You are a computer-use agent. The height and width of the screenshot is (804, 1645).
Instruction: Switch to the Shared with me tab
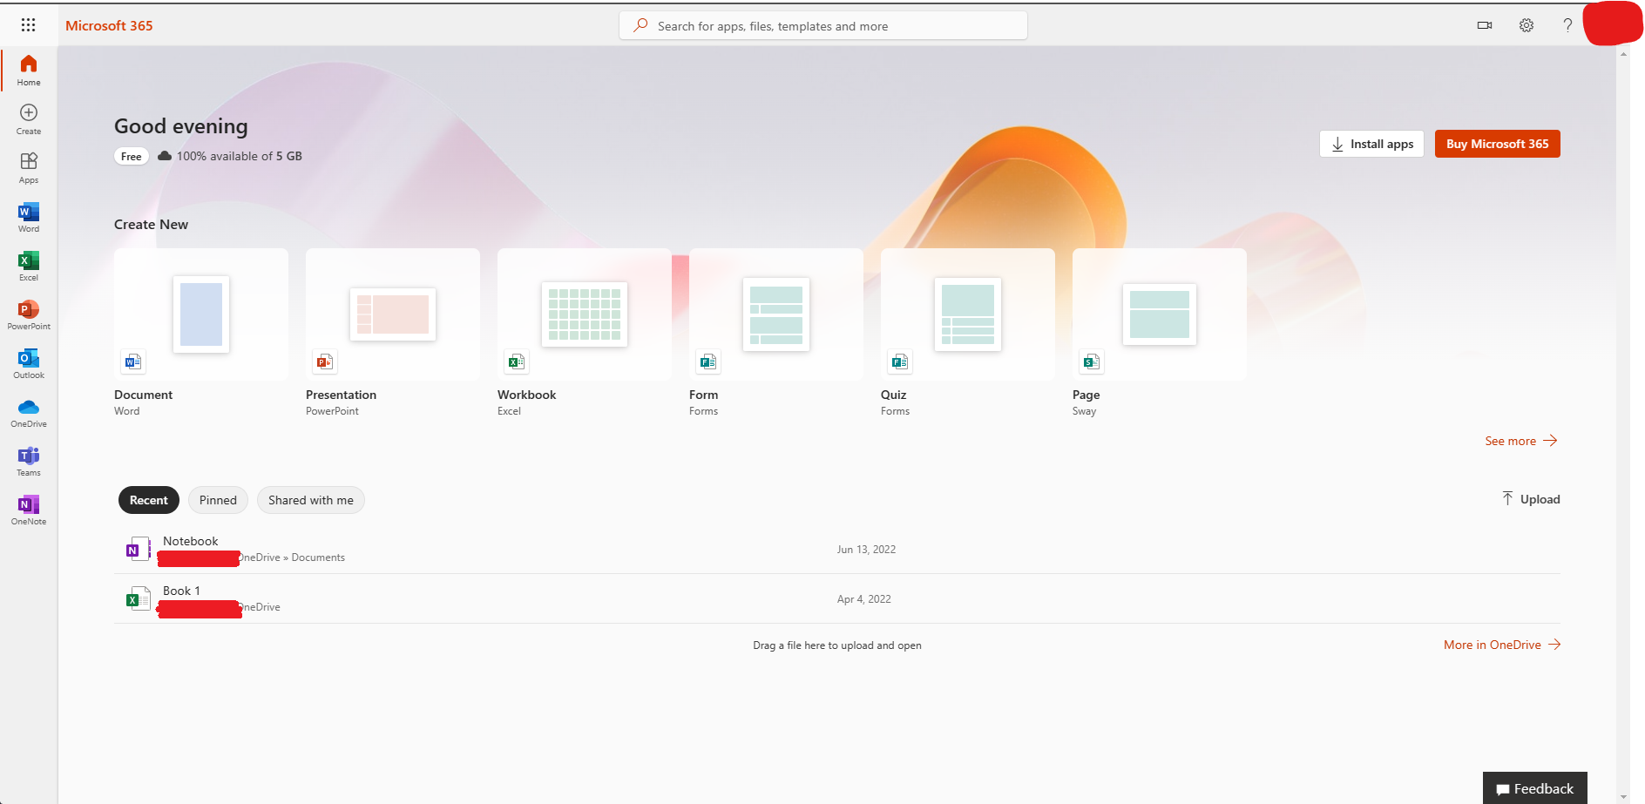click(x=311, y=500)
